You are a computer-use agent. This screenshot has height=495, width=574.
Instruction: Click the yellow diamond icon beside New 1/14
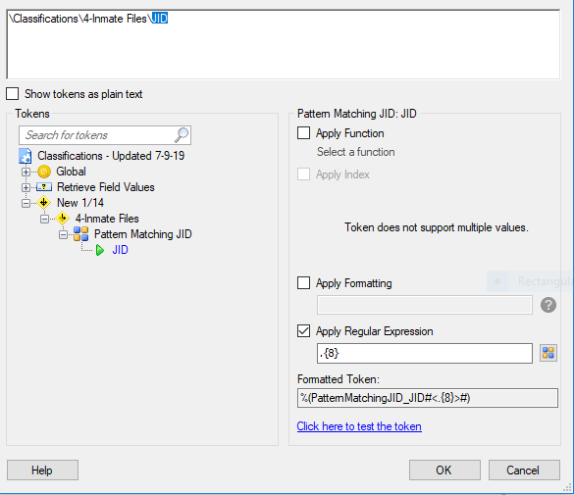tap(43, 202)
